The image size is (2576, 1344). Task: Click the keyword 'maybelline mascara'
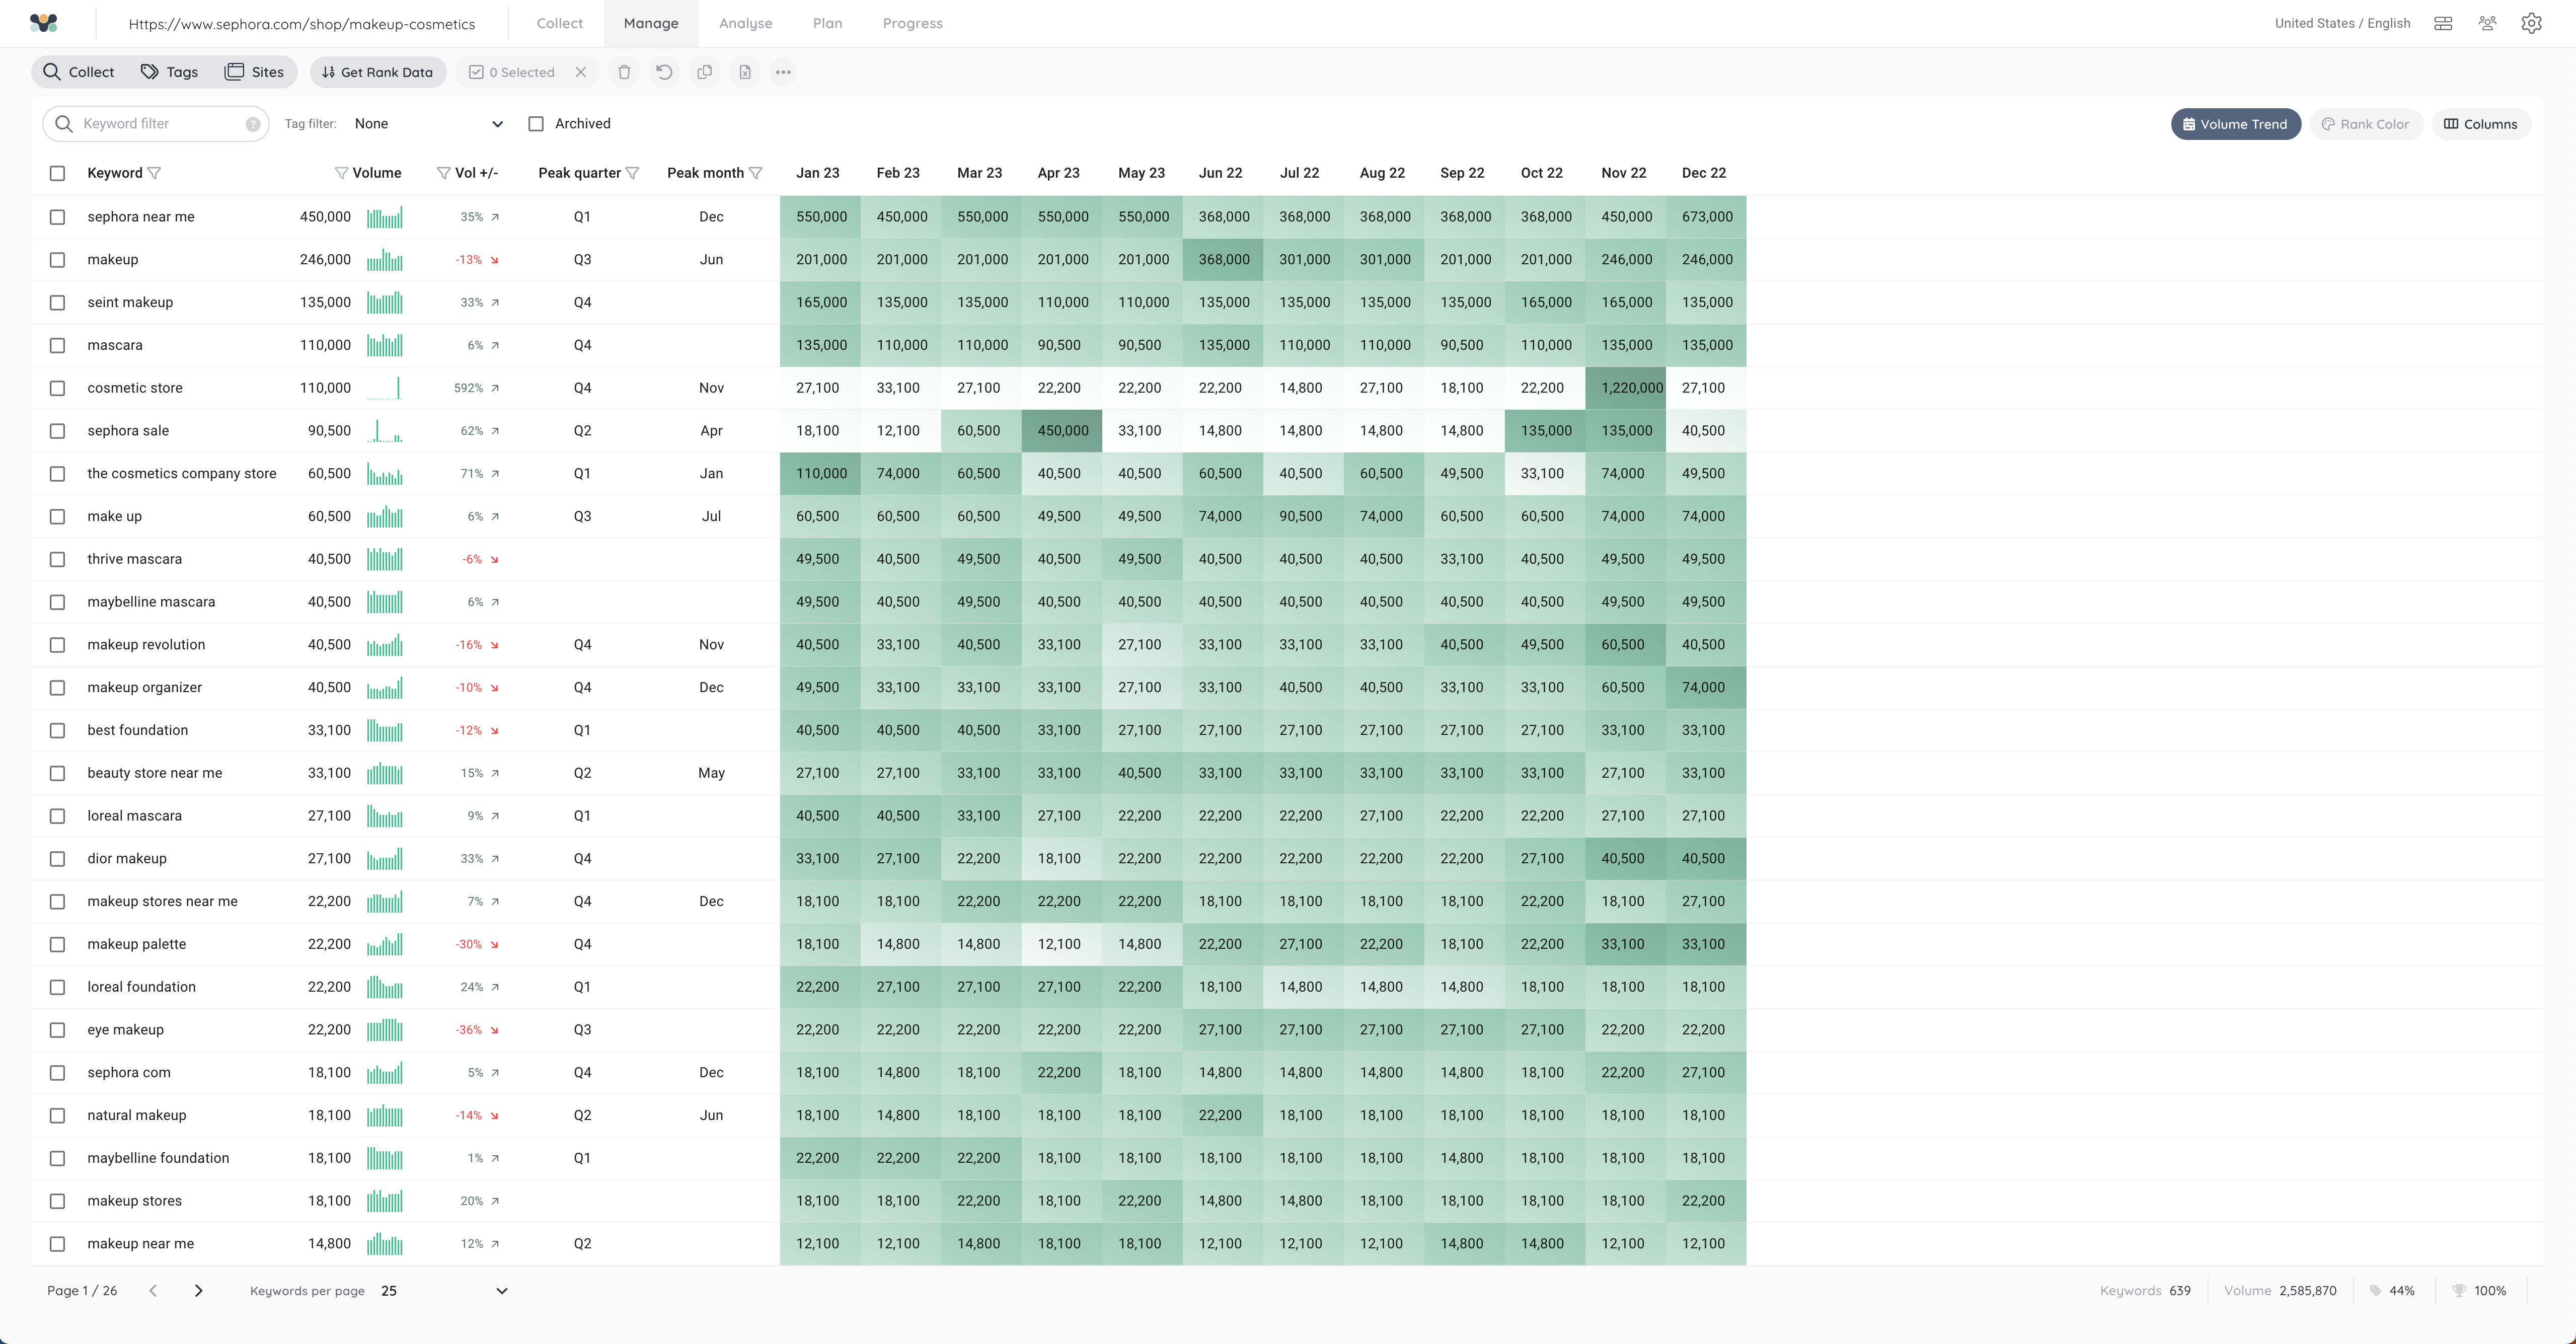tap(151, 602)
